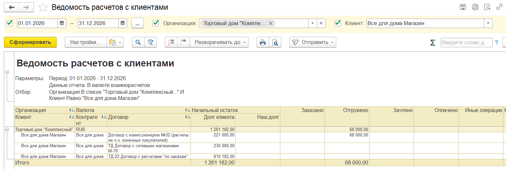Screen dimensions: 506x169
Task: Open calendar for start date 01.01.2026
Action: pyautogui.click(x=62, y=23)
